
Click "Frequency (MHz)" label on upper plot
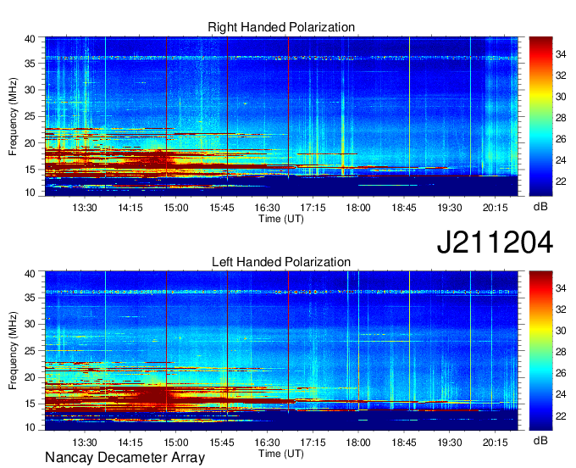[13, 116]
